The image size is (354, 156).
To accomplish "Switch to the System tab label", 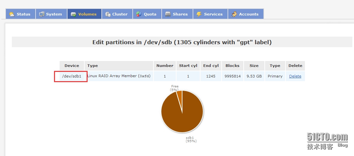I will [x=54, y=14].
